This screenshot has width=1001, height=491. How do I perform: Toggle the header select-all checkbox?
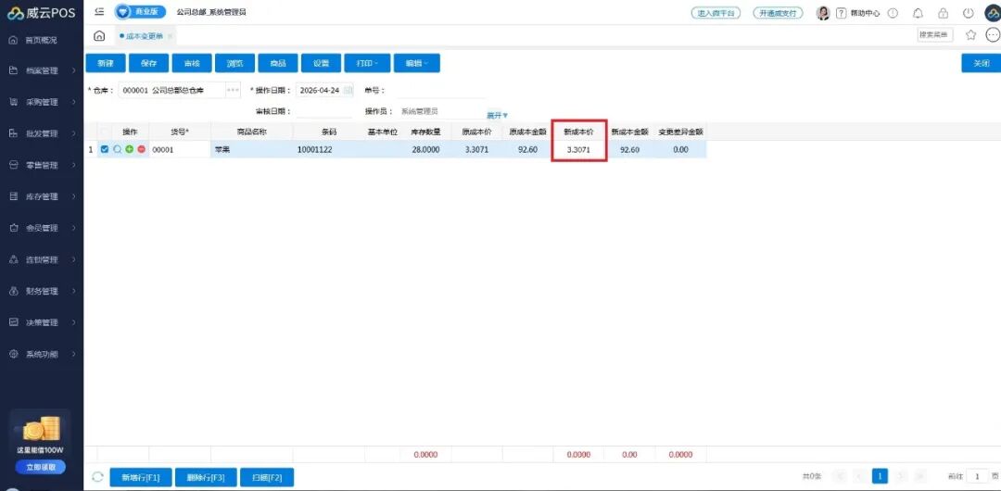[105, 132]
